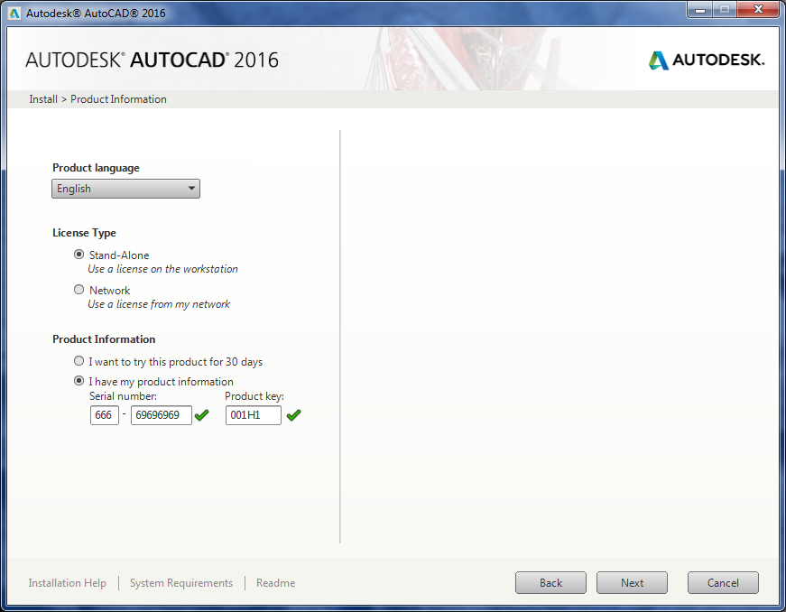
Task: Cancel the installation
Action: click(x=723, y=582)
